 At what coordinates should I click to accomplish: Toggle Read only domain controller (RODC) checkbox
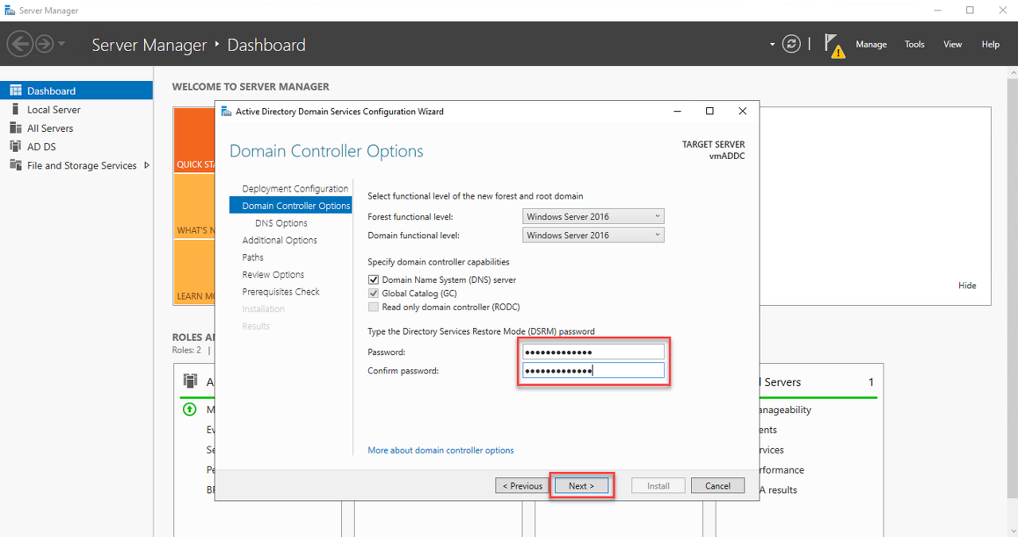tap(373, 307)
